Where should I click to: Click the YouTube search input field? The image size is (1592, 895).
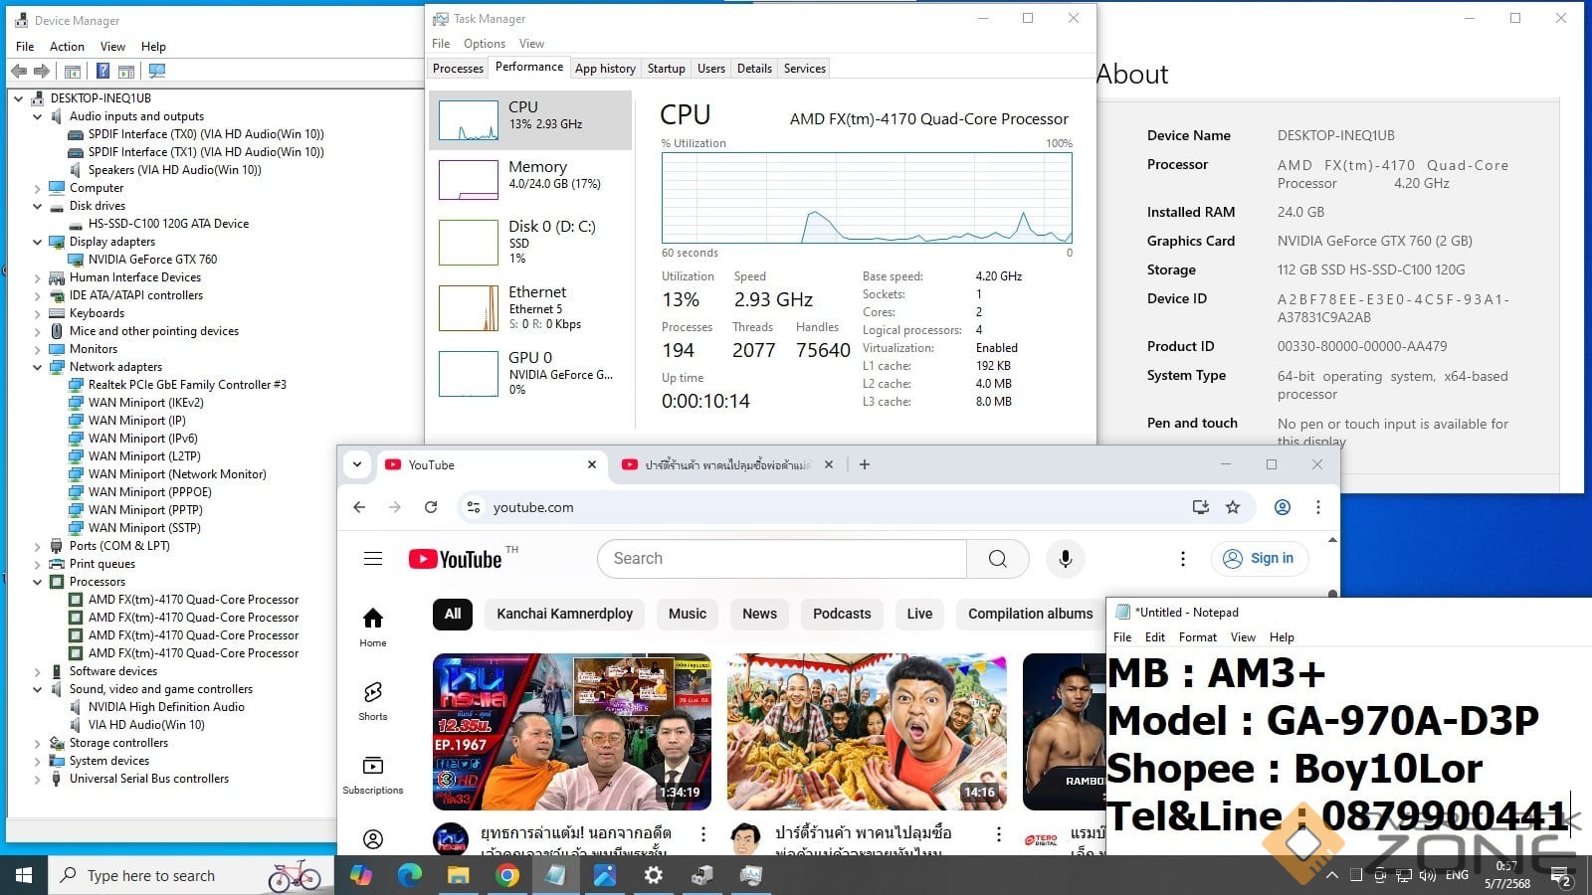coord(782,559)
